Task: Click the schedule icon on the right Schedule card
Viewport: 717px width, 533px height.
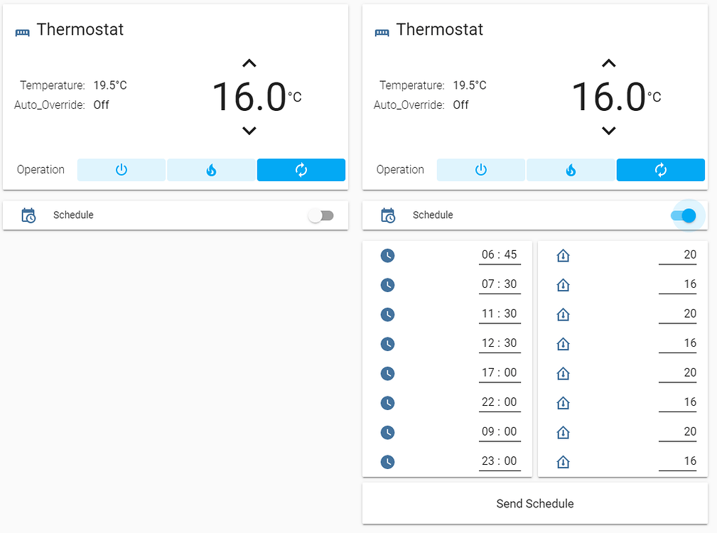Action: click(x=388, y=215)
